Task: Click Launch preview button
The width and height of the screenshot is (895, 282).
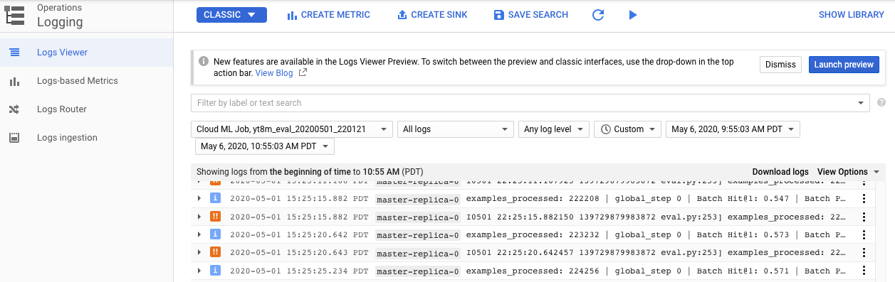Action: pos(844,65)
